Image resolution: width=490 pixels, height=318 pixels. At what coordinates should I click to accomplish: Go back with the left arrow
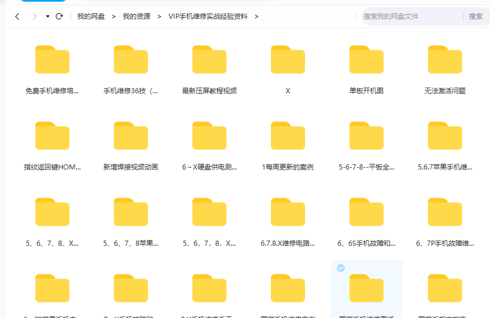(x=17, y=16)
